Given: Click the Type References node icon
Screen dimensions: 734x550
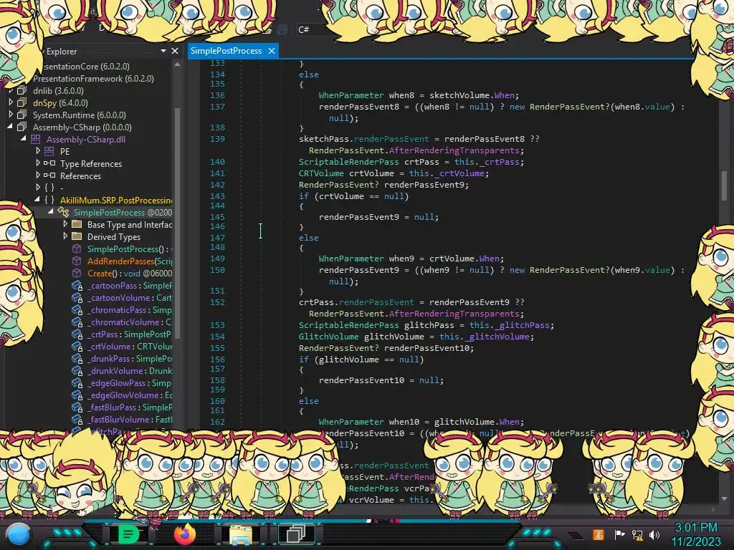Looking at the screenshot, I should 49,163.
